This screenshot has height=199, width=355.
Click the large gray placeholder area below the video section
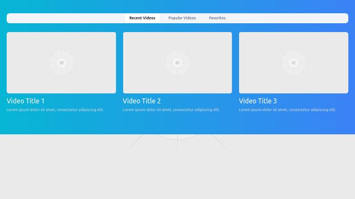tap(177, 166)
